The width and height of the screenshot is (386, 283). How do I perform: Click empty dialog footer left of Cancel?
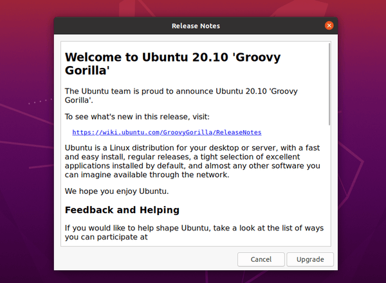145,259
